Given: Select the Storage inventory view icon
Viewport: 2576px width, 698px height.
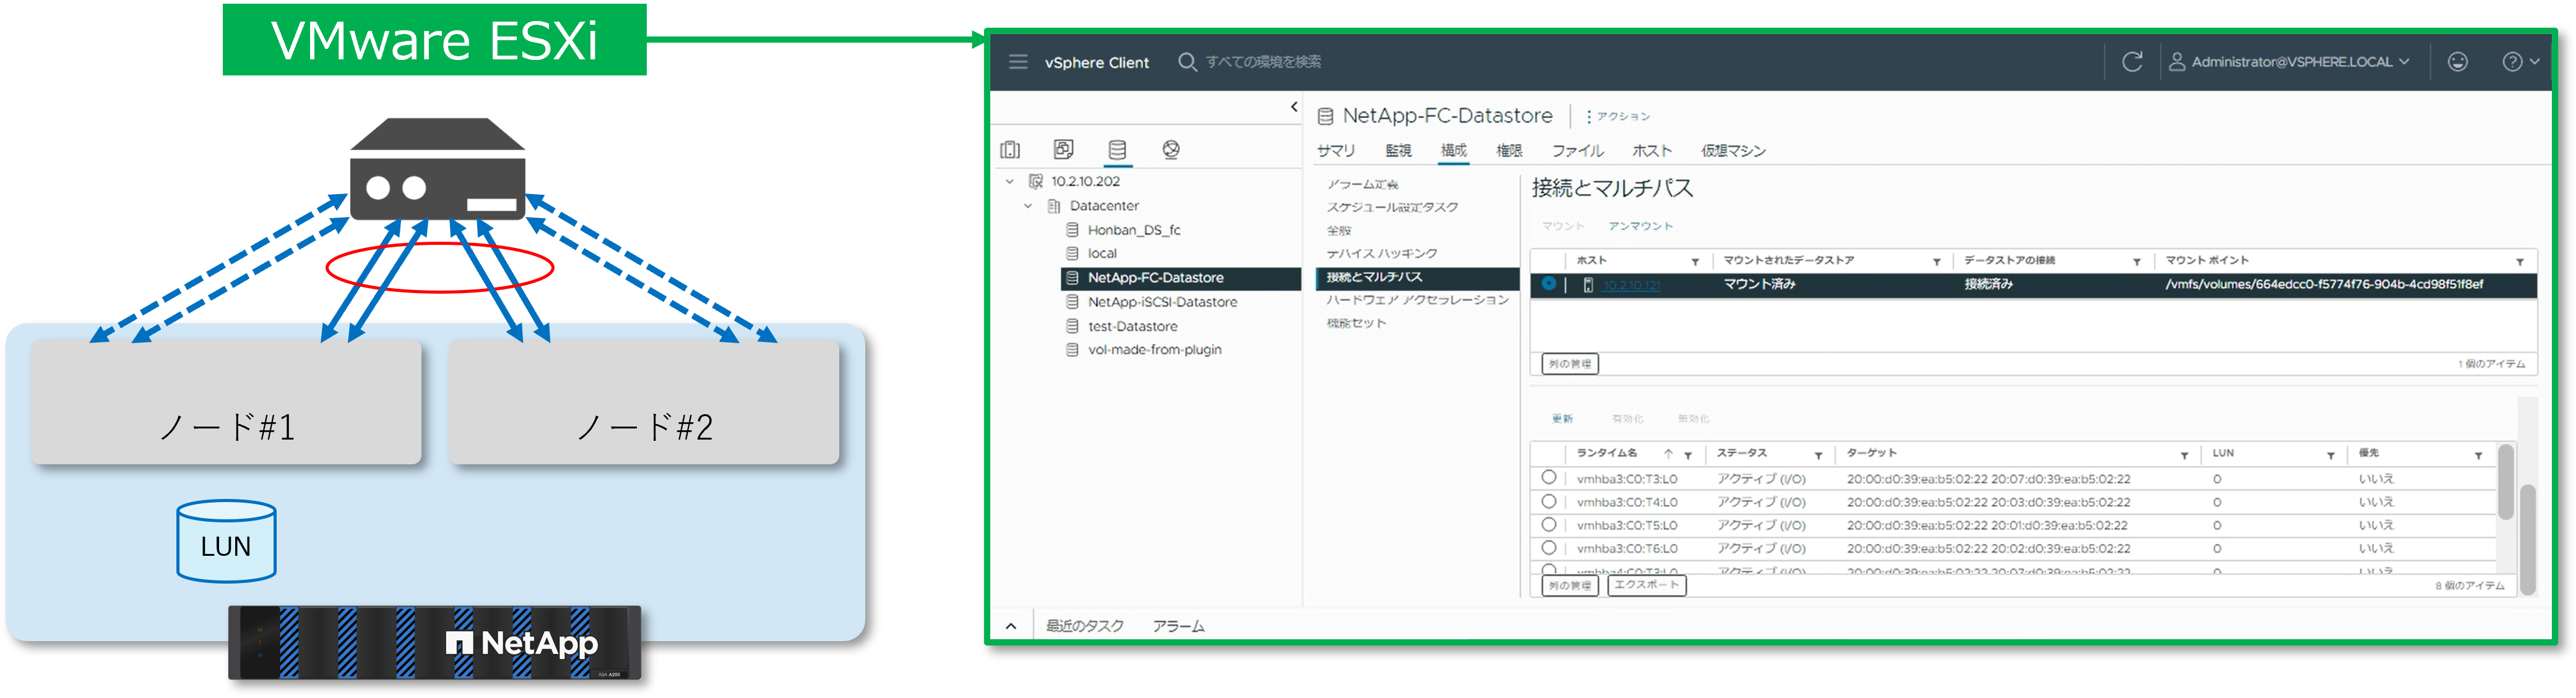Looking at the screenshot, I should pos(1117,150).
